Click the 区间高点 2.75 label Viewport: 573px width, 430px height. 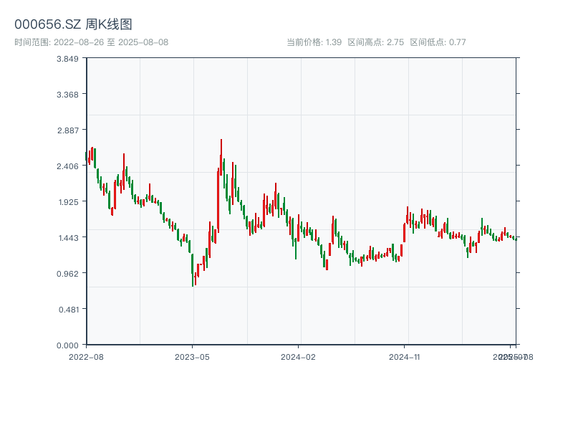click(375, 42)
